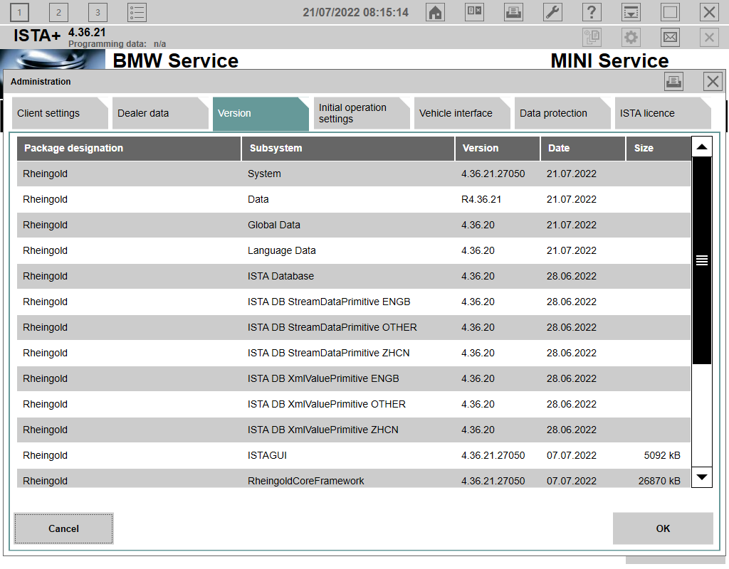The height and width of the screenshot is (569, 729).
Task: Click the Date column header
Action: click(583, 148)
